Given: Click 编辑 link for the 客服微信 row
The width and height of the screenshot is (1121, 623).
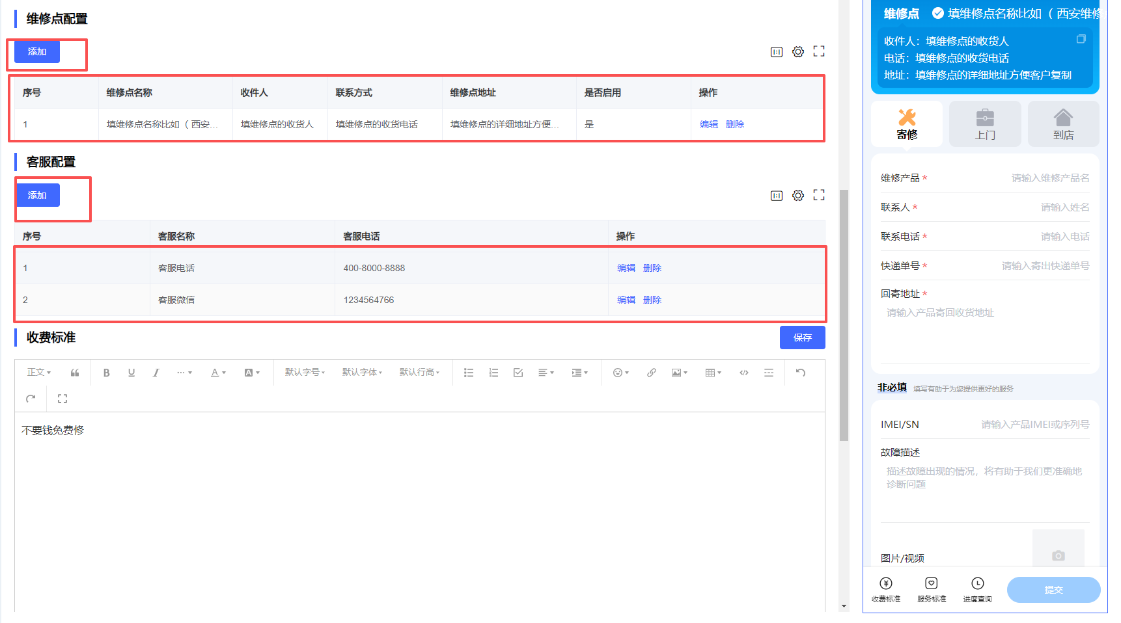Looking at the screenshot, I should pyautogui.click(x=626, y=300).
